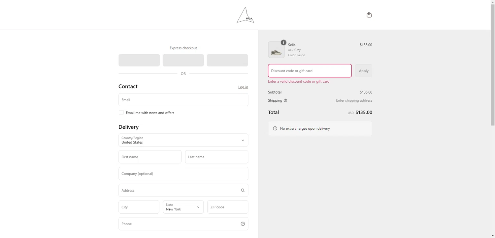This screenshot has width=495, height=238.
Task: Click the Color: Taupe text
Action: 296,55
